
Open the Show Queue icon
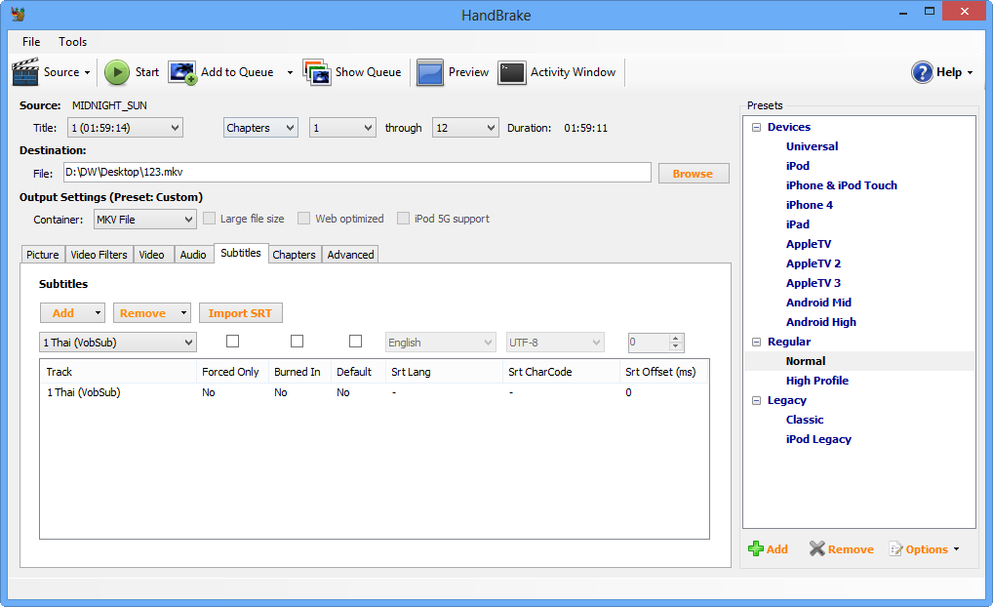[x=317, y=72]
